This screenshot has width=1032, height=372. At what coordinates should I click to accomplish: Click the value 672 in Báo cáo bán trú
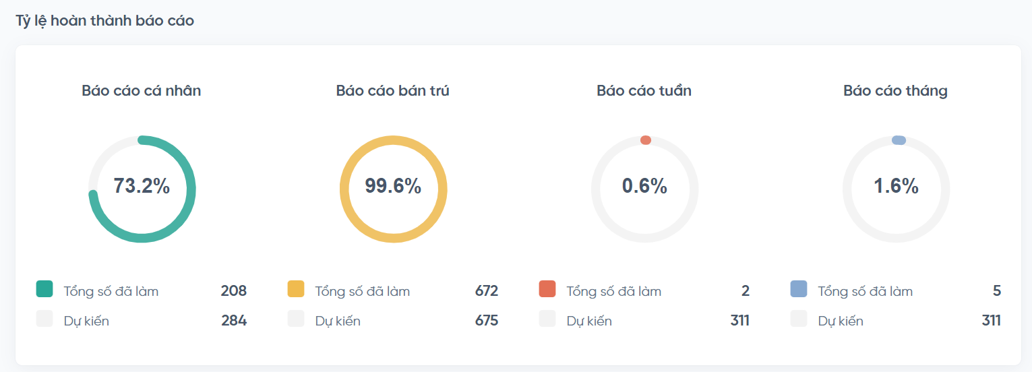click(x=486, y=291)
